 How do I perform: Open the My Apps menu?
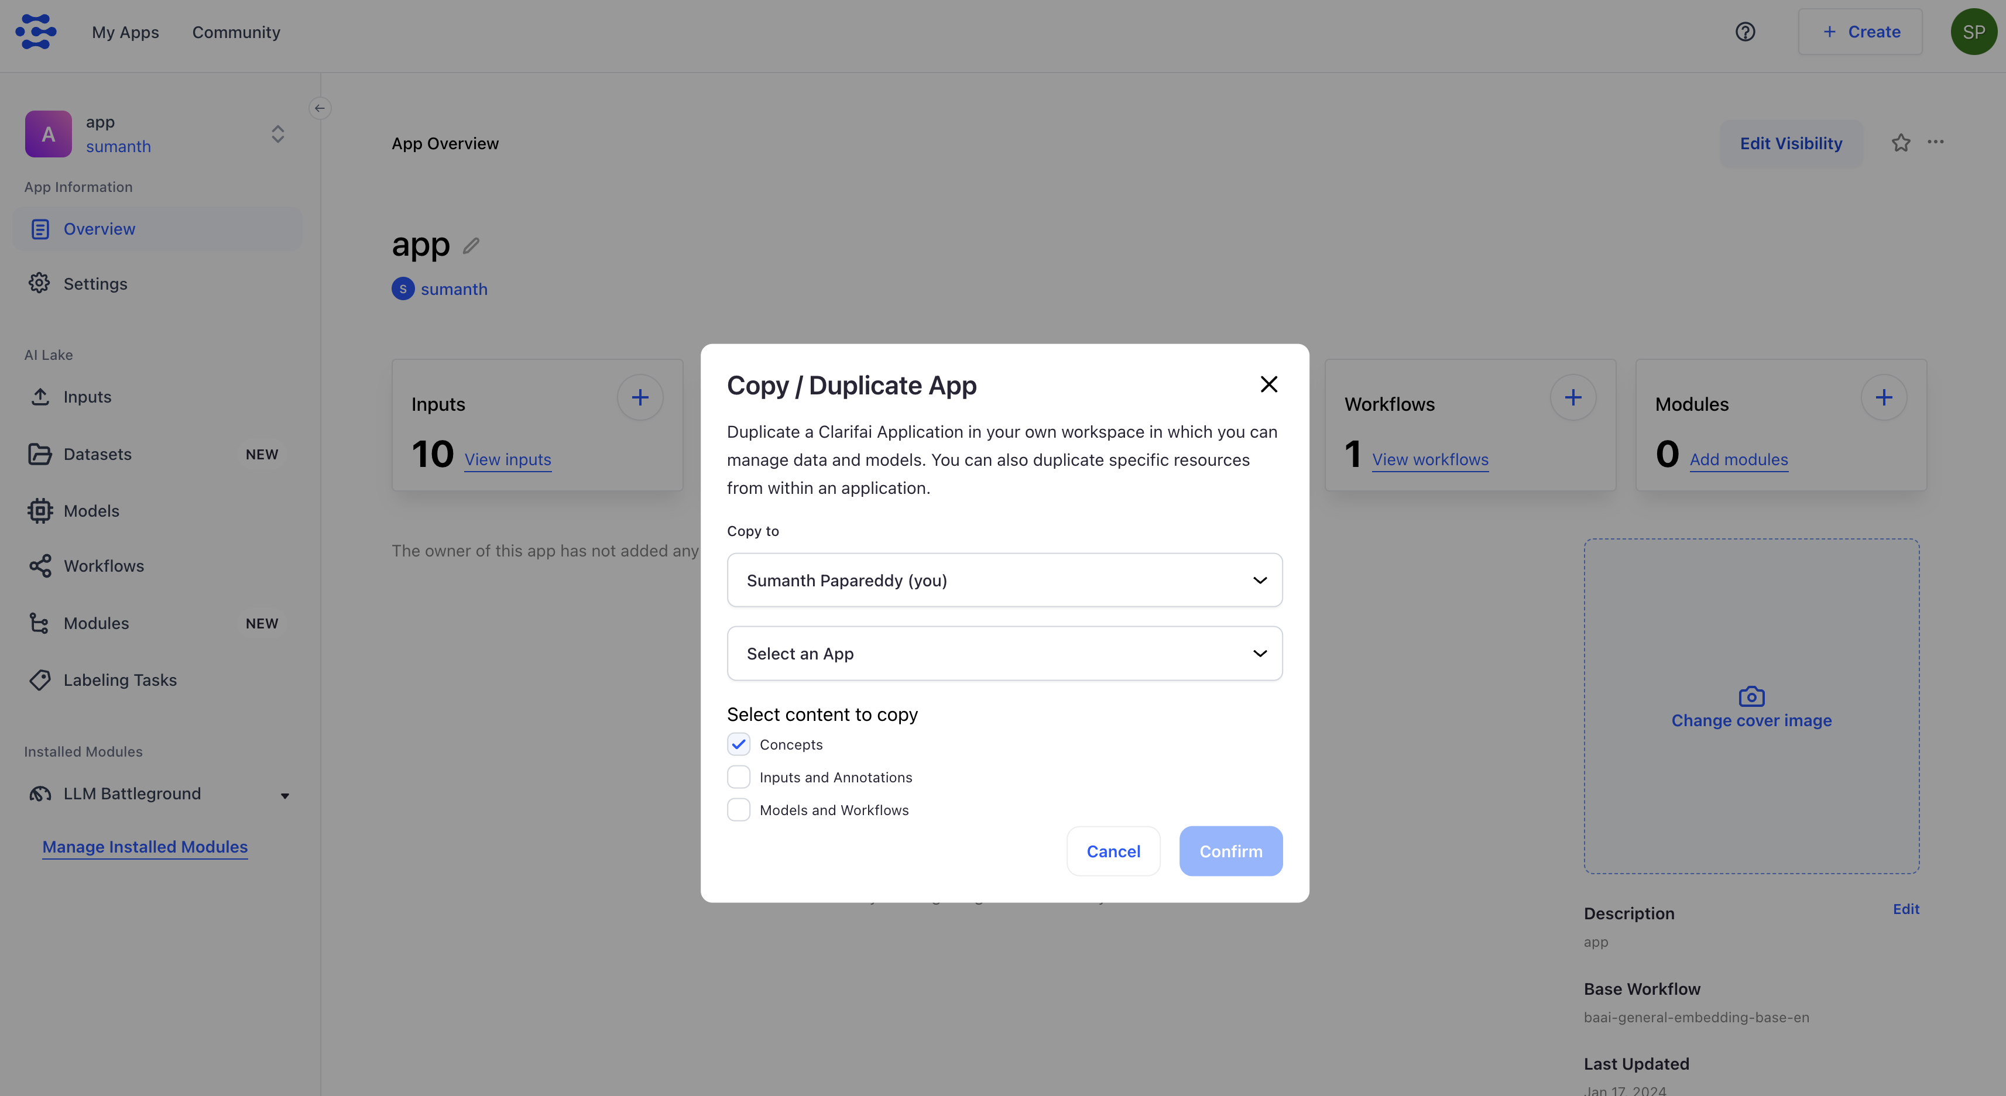tap(125, 33)
